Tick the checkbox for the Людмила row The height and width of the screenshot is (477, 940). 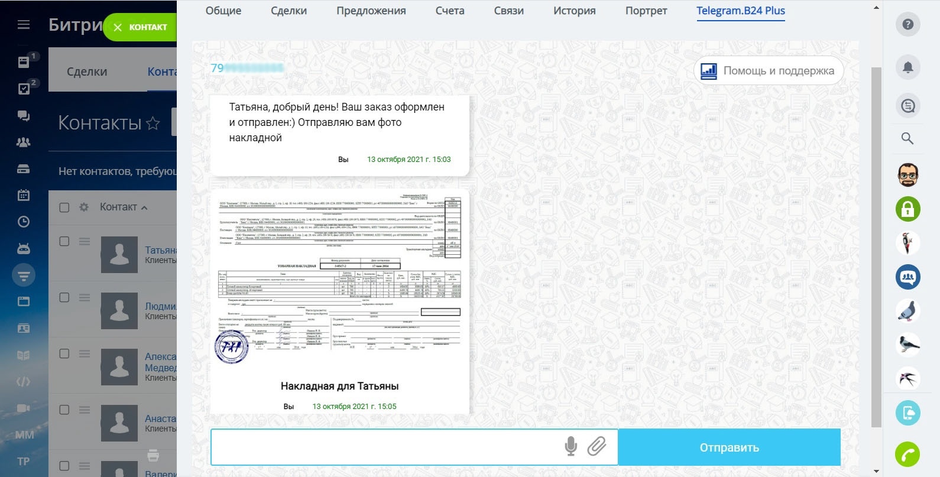[64, 297]
